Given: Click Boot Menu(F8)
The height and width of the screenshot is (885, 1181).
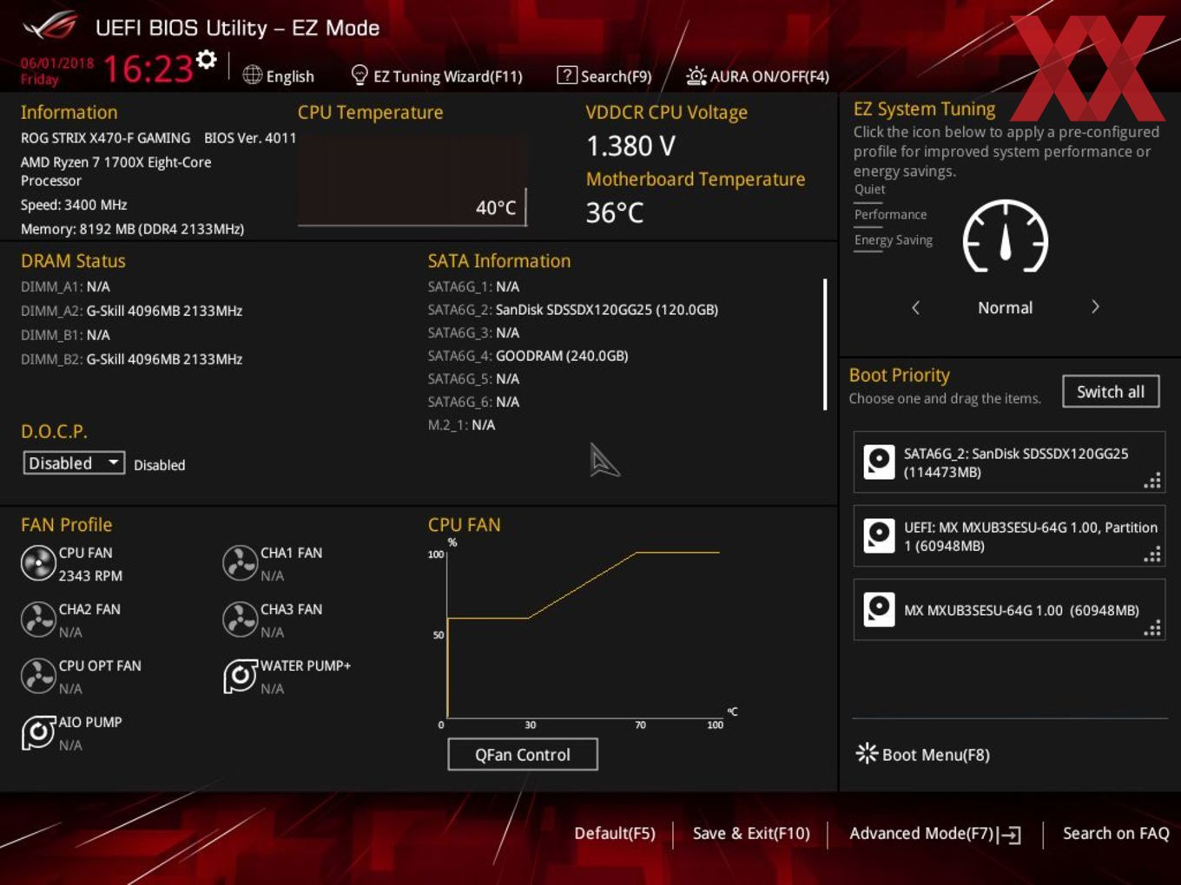Looking at the screenshot, I should pyautogui.click(x=935, y=755).
